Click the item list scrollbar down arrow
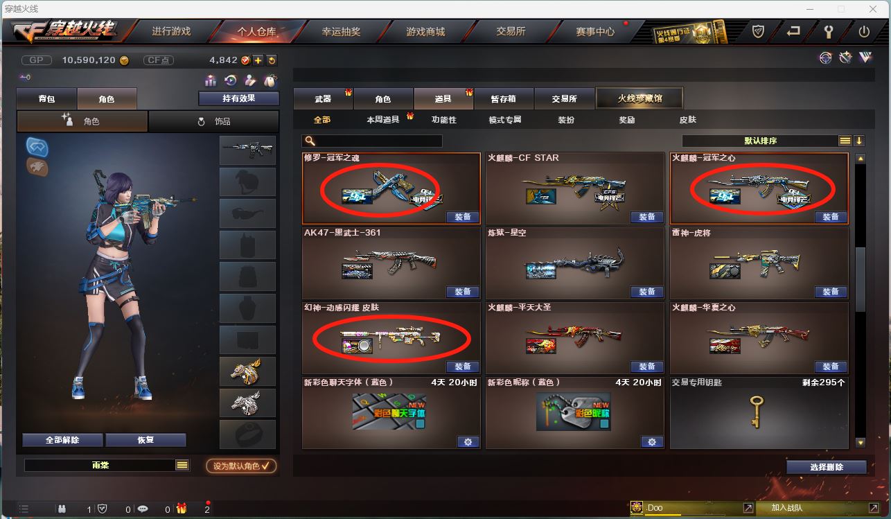The height and width of the screenshot is (519, 891). point(861,442)
